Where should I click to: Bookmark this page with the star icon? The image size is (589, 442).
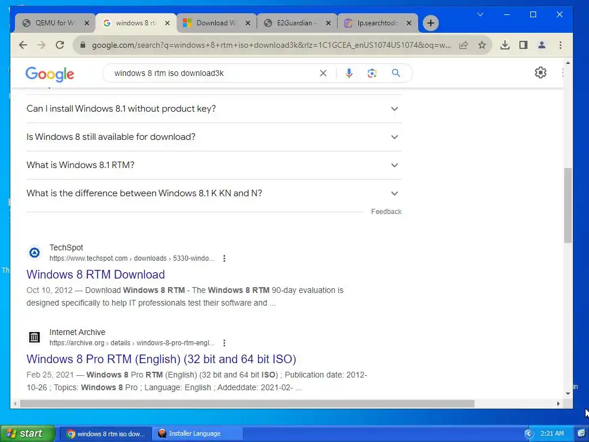pos(482,45)
